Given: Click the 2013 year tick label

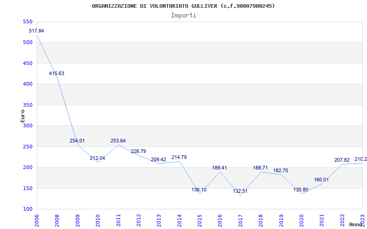Looking at the screenshot, I should coord(159,221).
